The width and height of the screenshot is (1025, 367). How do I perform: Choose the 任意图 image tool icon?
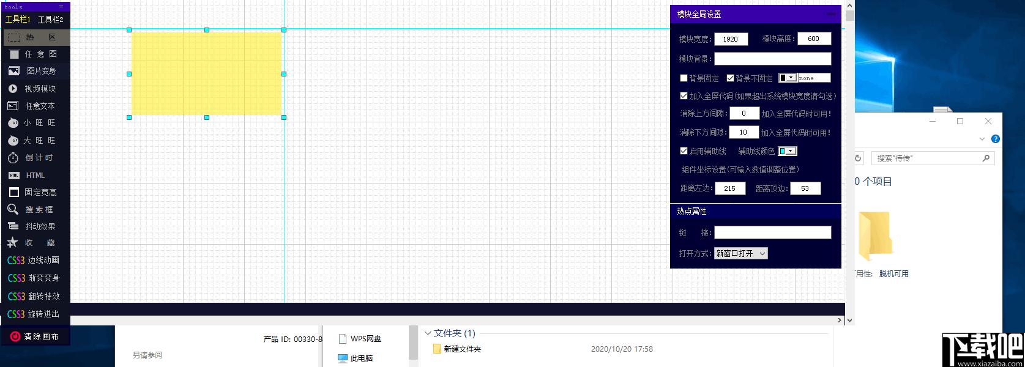pyautogui.click(x=14, y=54)
